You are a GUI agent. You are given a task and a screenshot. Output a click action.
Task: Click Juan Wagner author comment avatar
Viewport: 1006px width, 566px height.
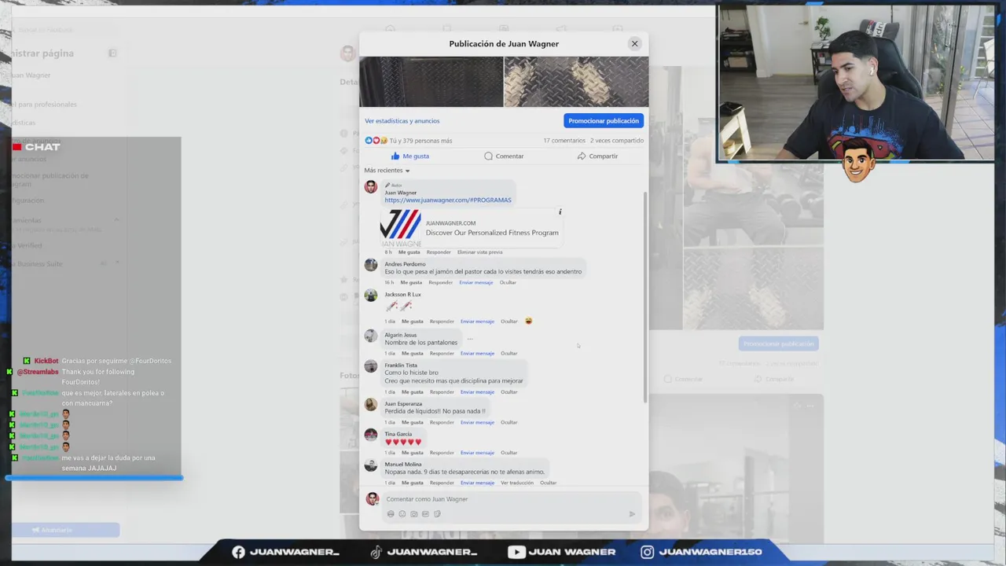coord(371,186)
